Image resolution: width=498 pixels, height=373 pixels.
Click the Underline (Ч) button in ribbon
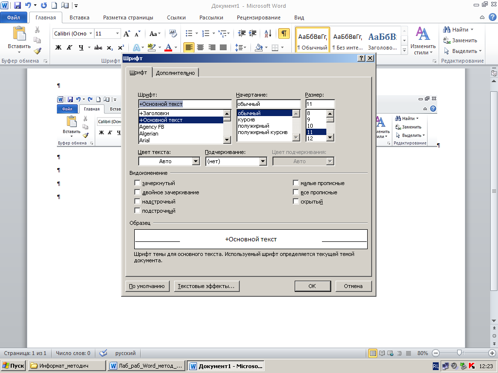[x=81, y=48]
